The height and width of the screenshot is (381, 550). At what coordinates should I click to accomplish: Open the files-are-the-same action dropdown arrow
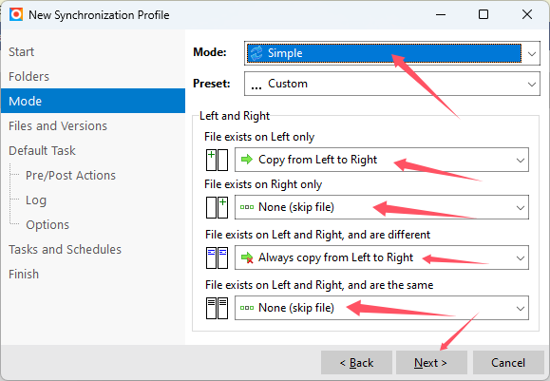(x=521, y=309)
